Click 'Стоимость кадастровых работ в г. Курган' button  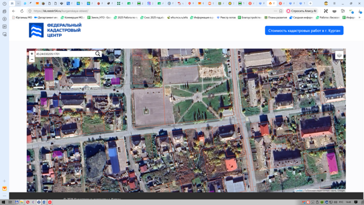tap(304, 30)
